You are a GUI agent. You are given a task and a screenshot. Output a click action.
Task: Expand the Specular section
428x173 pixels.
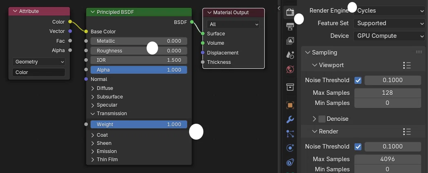tap(93, 105)
